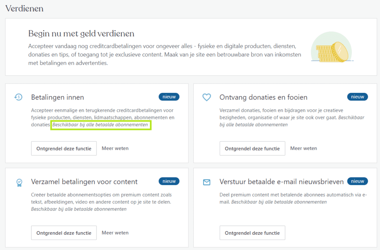The image size is (380, 250).
Task: Open Meer weten for Betalingen innen
Action: 115,148
